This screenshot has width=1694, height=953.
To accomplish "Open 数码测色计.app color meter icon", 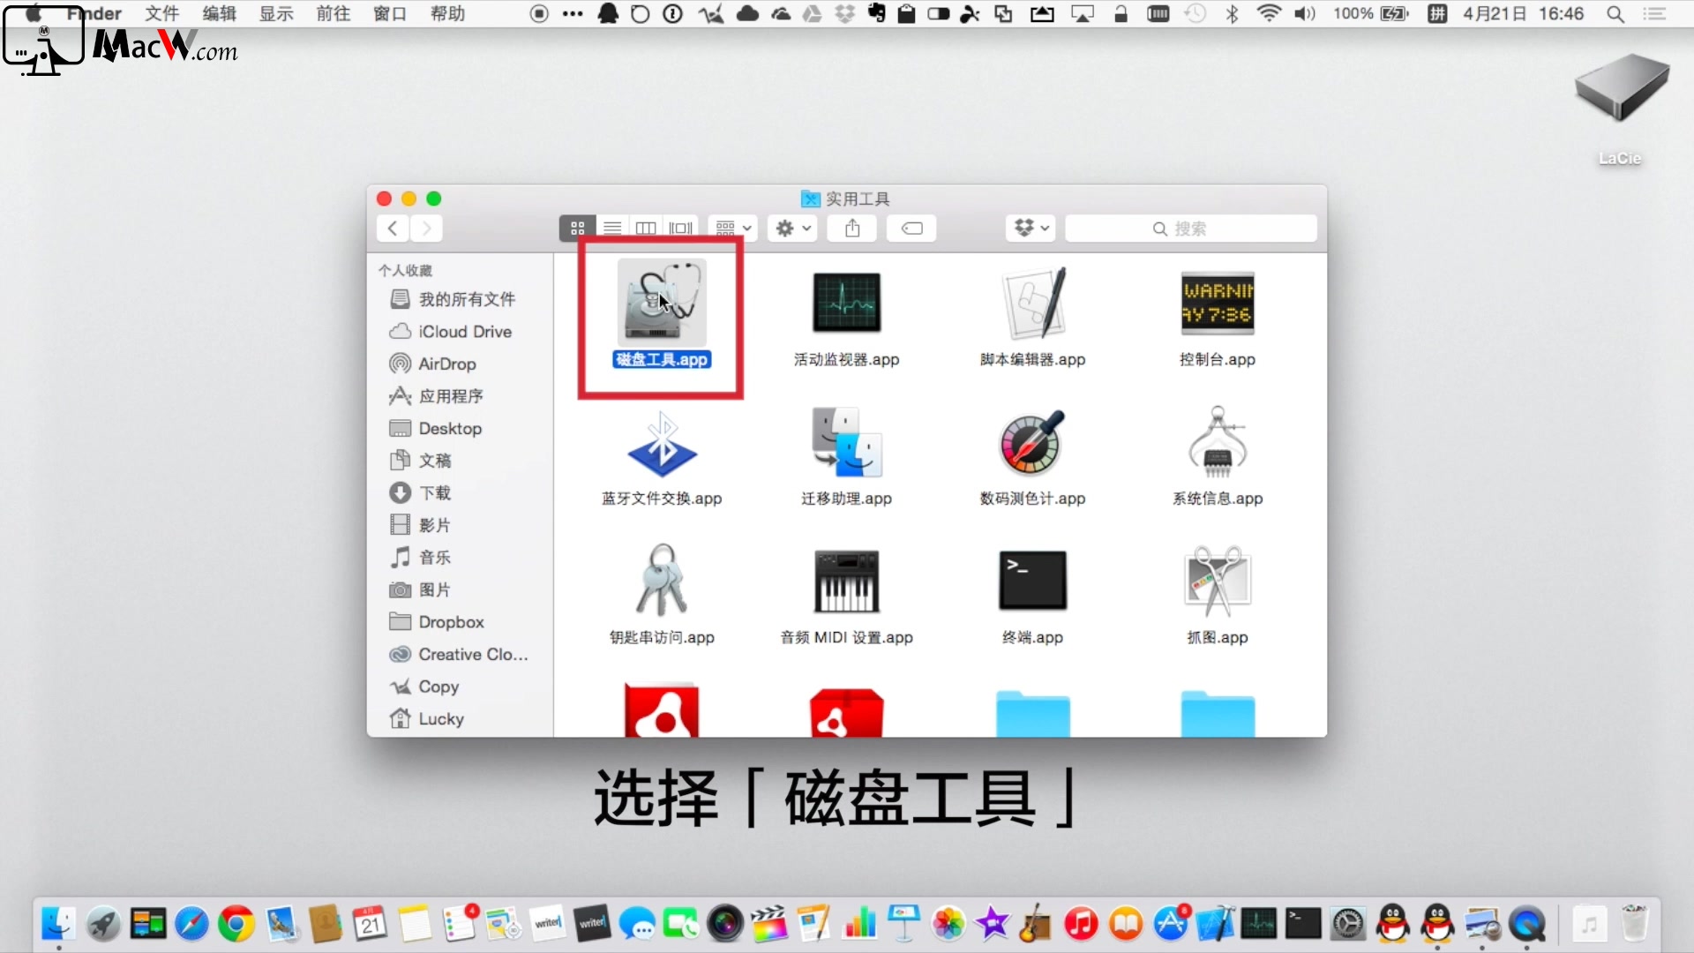I will tap(1032, 443).
